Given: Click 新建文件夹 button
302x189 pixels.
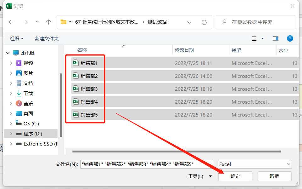Looking at the screenshot, I should coord(47,38).
